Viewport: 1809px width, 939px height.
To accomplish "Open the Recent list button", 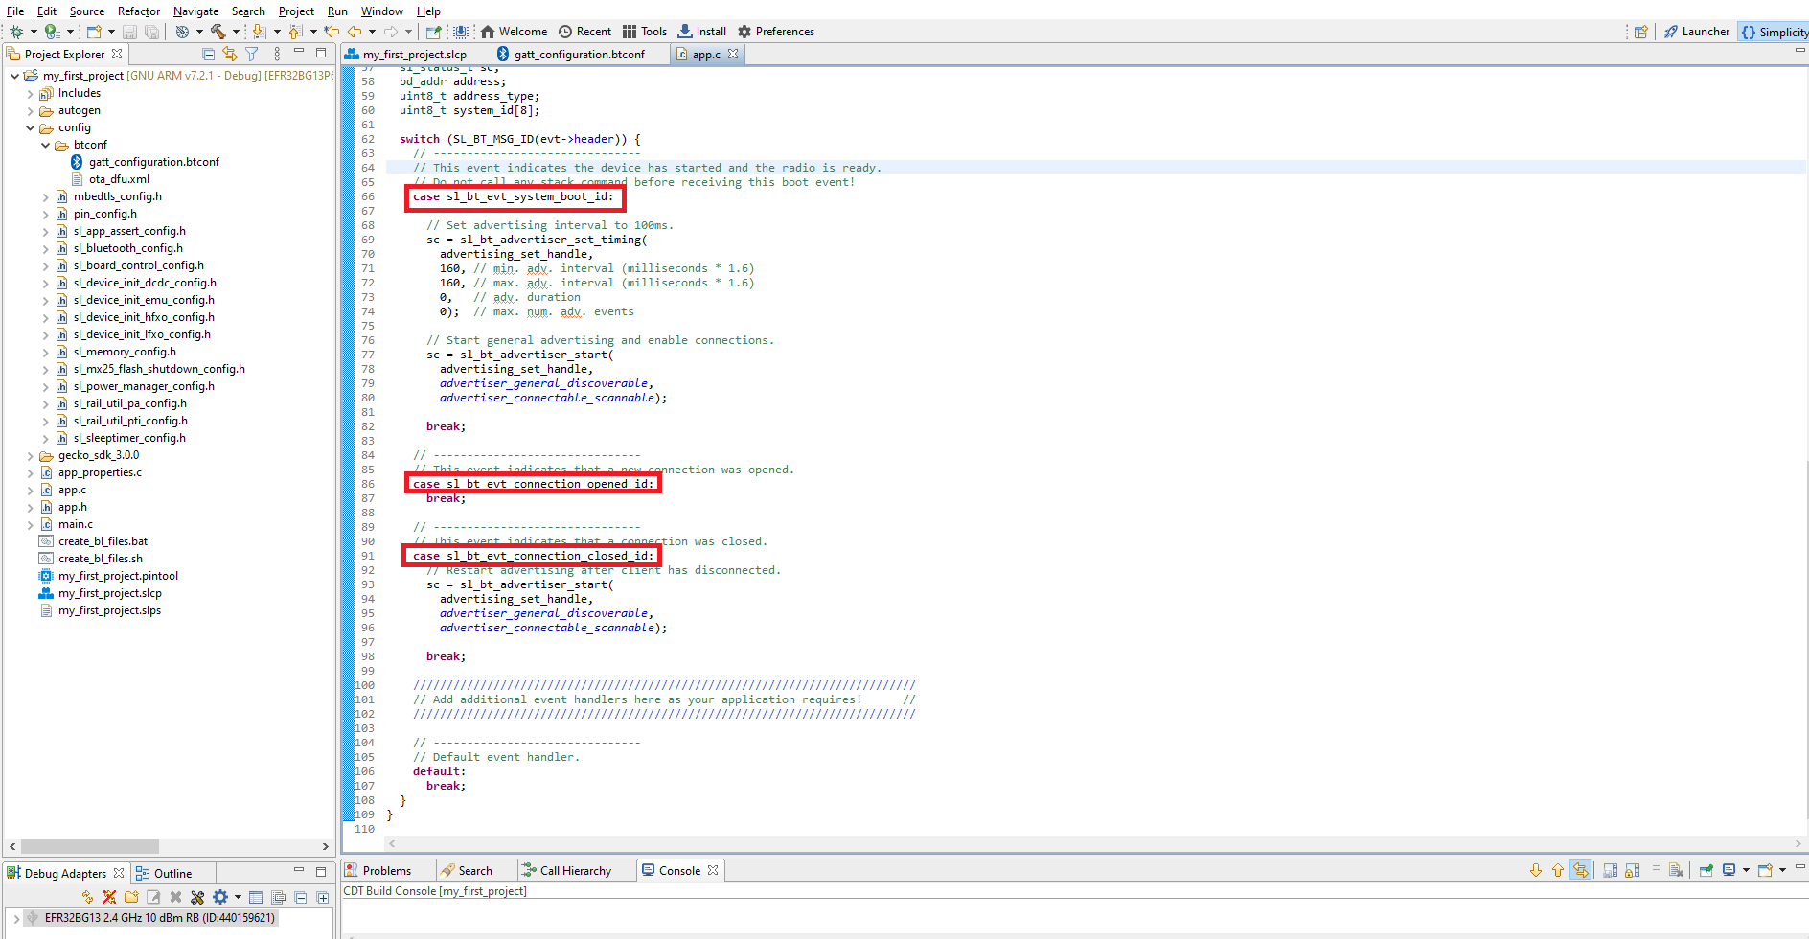I will click(x=585, y=32).
